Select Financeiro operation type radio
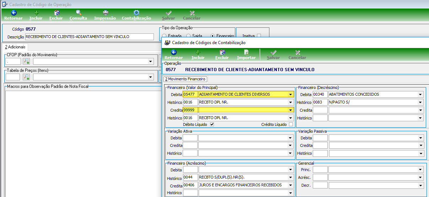The width and height of the screenshot is (429, 197). 213,36
